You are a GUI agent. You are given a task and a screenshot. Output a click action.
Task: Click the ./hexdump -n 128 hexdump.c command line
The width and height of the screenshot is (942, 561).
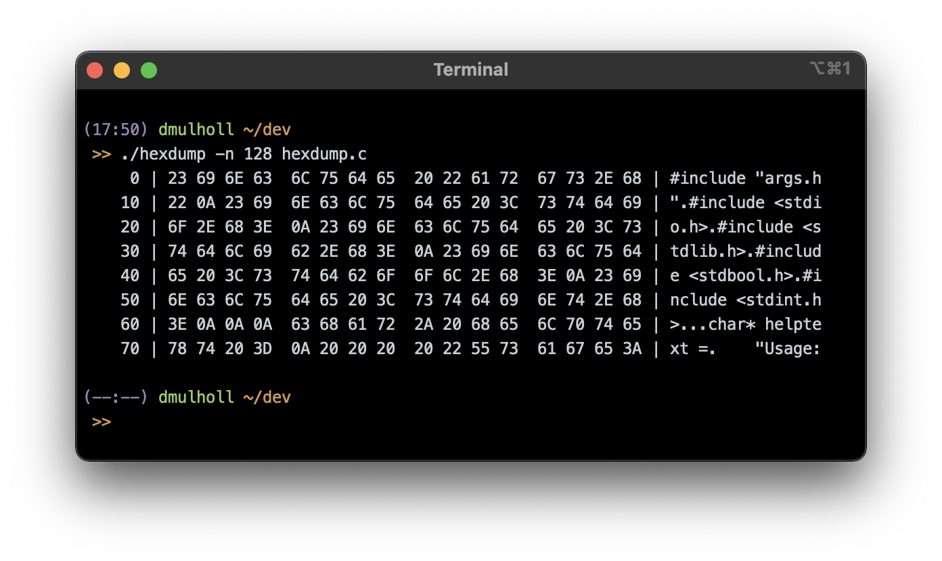pyautogui.click(x=244, y=154)
